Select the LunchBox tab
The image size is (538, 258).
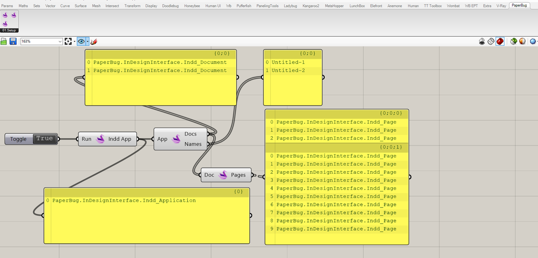(357, 6)
